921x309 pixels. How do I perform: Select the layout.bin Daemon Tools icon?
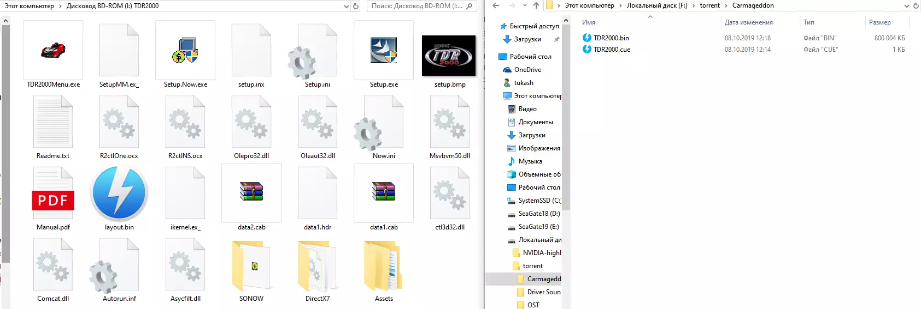pyautogui.click(x=119, y=193)
